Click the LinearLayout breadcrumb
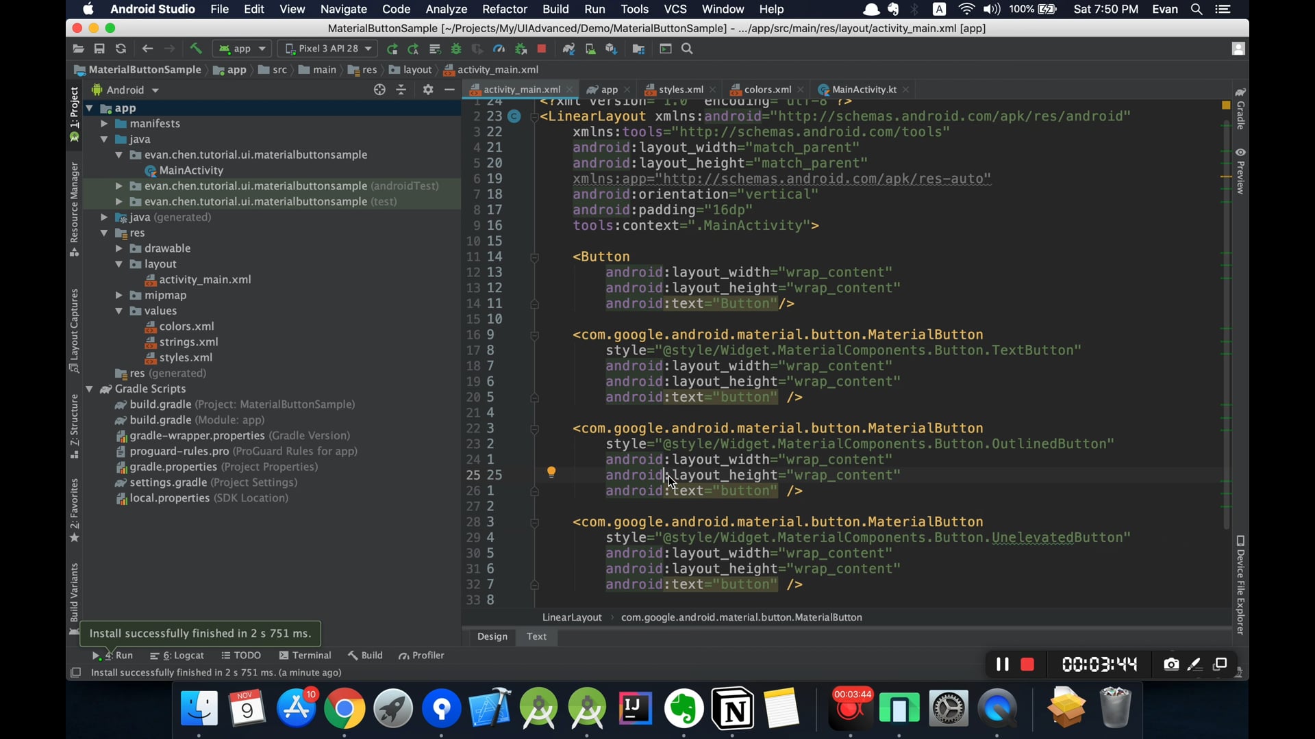This screenshot has width=1315, height=739. 572,617
